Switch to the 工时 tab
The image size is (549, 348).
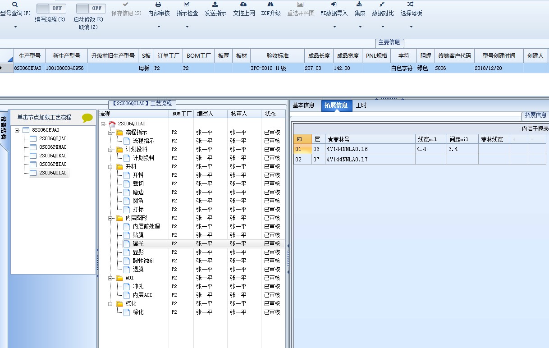pos(361,105)
